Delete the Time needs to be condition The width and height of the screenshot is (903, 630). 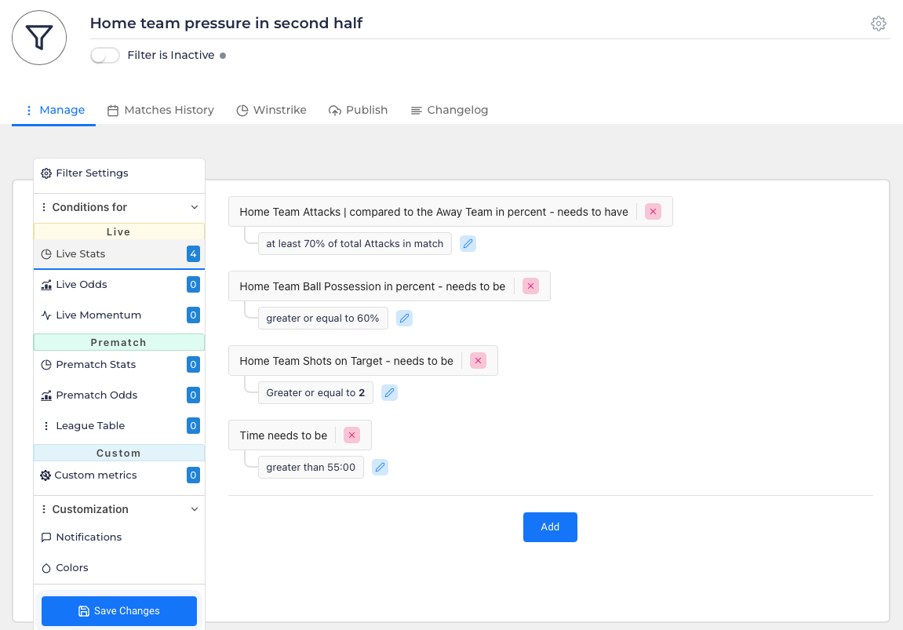click(351, 435)
